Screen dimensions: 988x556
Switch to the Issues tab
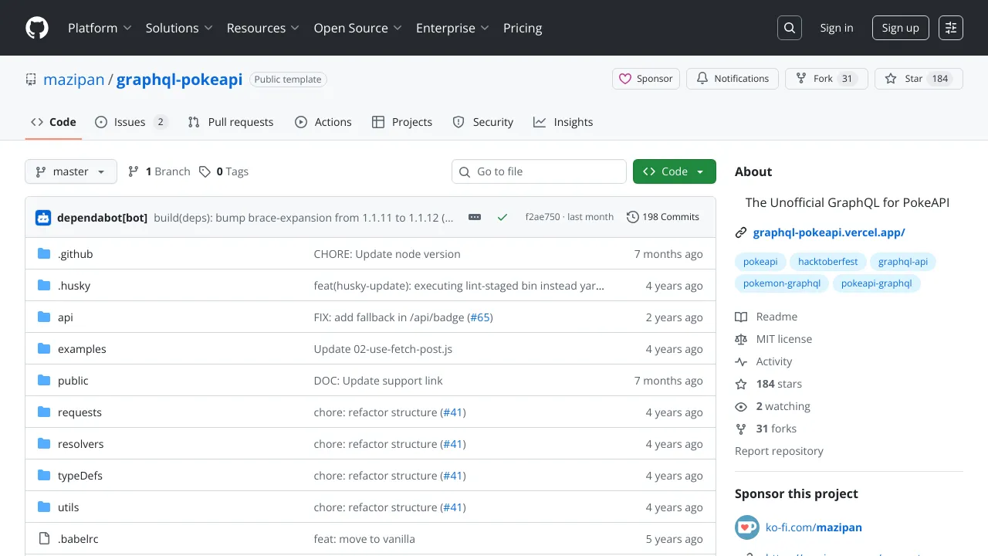(x=131, y=122)
